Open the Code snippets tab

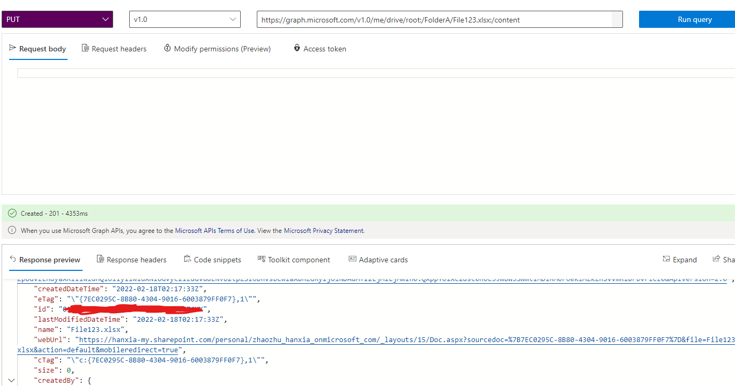pos(212,260)
